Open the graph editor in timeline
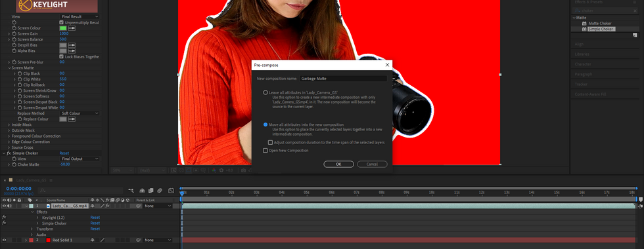The image size is (644, 249). [x=171, y=191]
